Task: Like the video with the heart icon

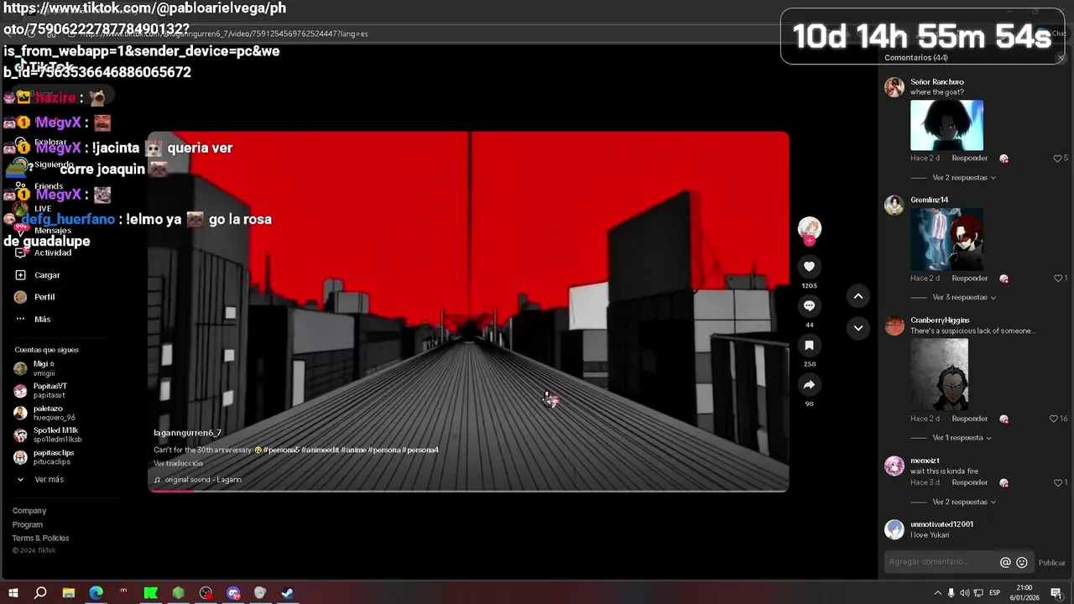Action: tap(809, 267)
